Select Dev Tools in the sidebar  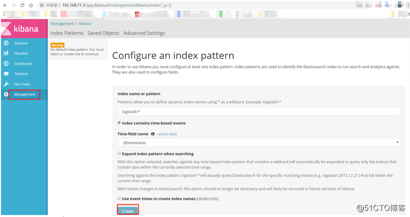pyautogui.click(x=22, y=84)
